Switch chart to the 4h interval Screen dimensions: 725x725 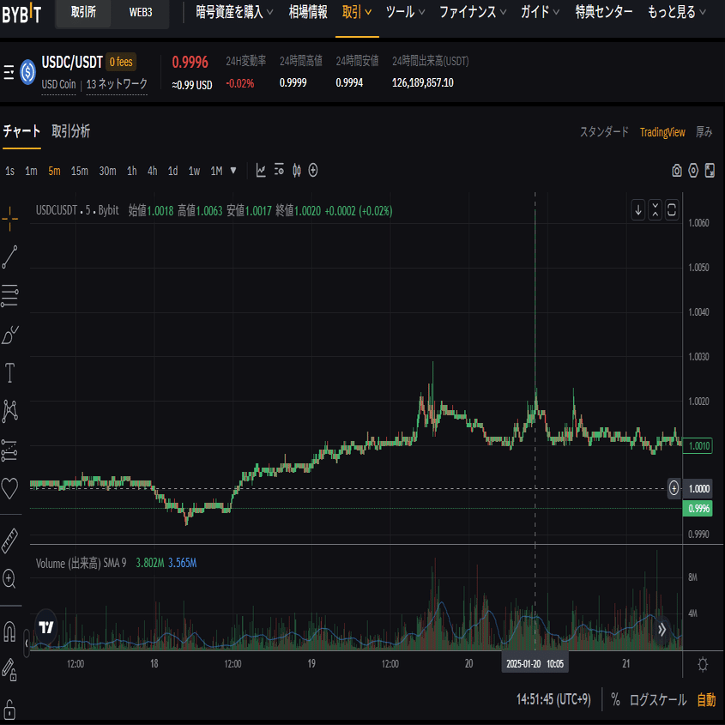click(152, 171)
